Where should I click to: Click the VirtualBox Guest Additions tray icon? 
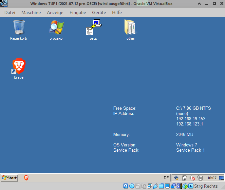176,178
